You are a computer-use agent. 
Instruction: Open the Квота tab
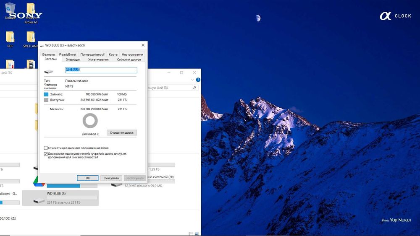(113, 54)
